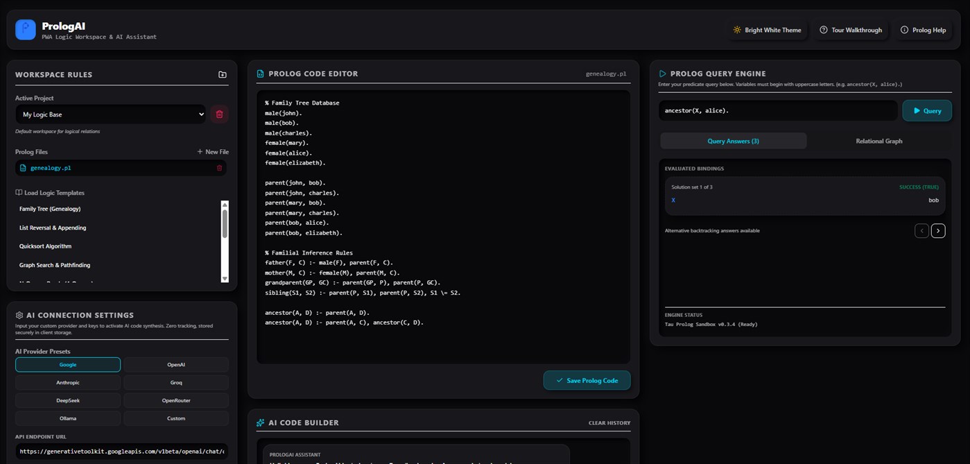
Task: Switch to Query Answers (3) tab
Action: 733,141
